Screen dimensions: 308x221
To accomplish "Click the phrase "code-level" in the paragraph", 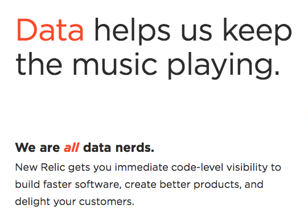I will [x=197, y=167].
